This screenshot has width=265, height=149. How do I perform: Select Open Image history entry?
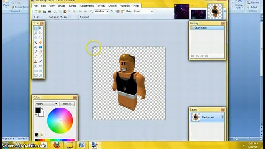207,28
